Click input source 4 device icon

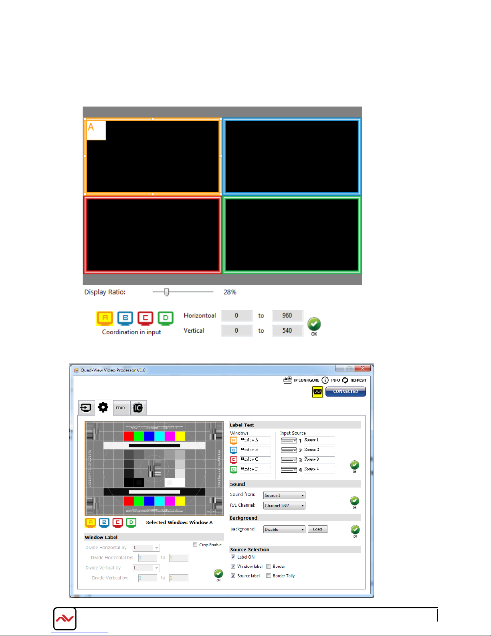pos(289,469)
